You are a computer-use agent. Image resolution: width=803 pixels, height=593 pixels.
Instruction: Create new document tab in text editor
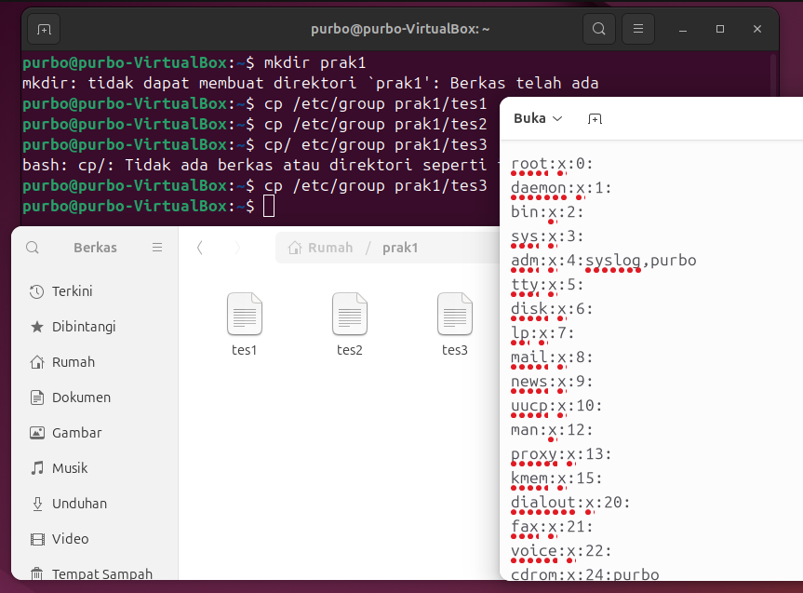coord(595,119)
